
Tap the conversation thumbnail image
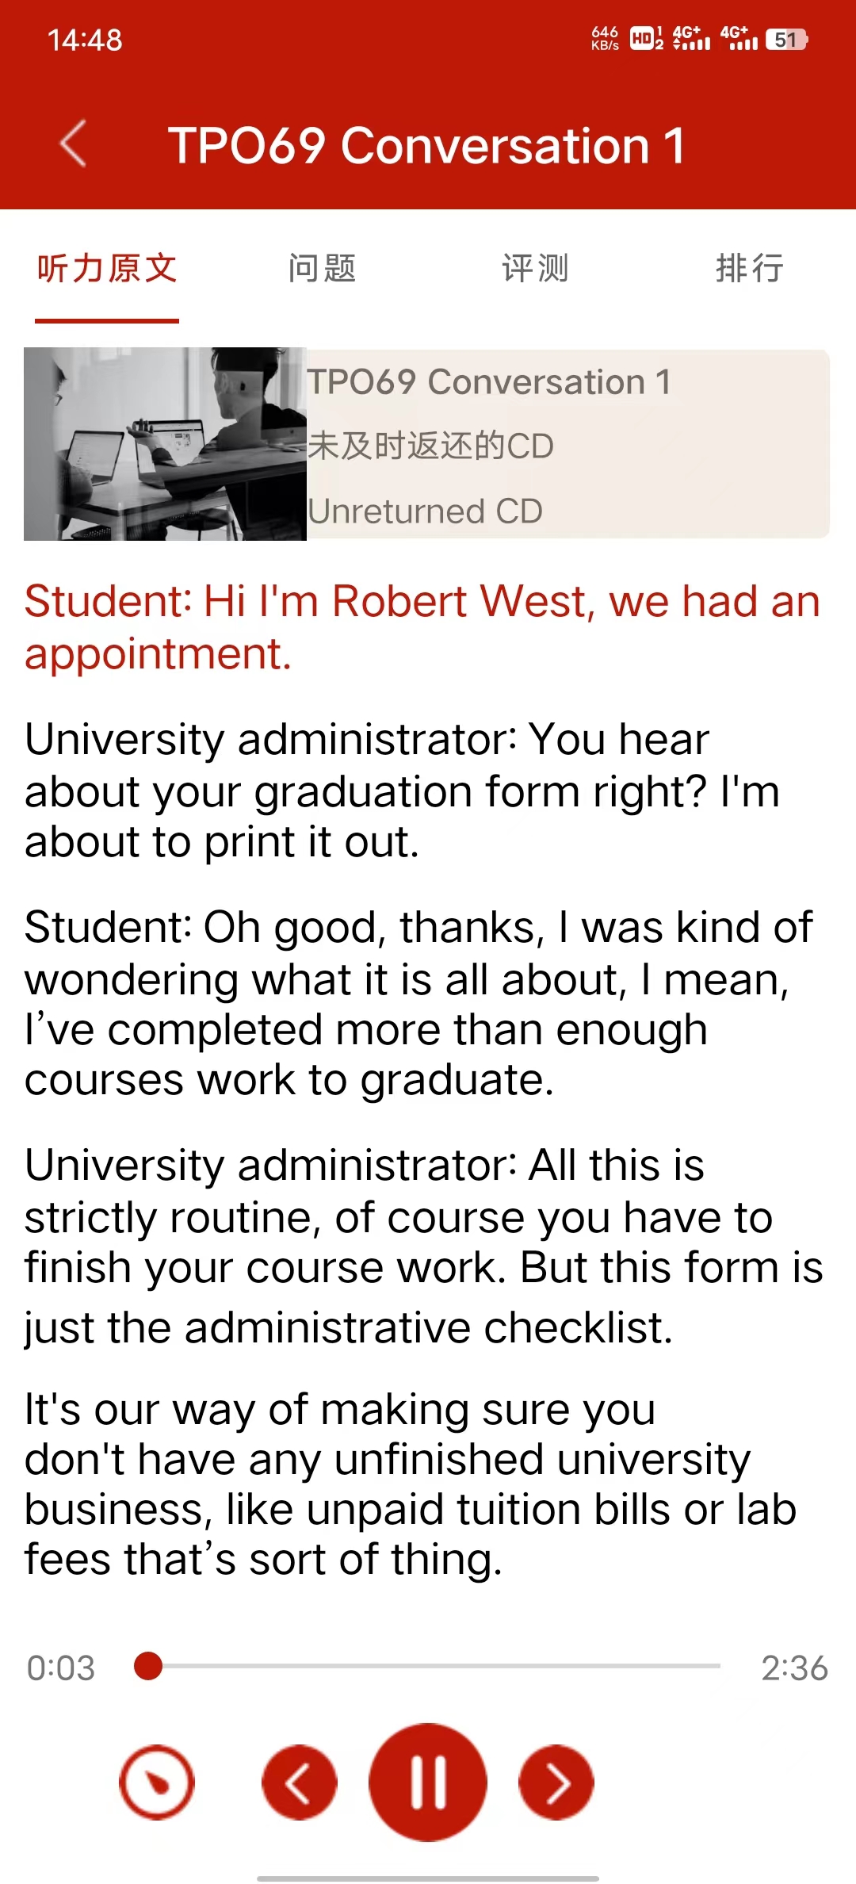[165, 444]
